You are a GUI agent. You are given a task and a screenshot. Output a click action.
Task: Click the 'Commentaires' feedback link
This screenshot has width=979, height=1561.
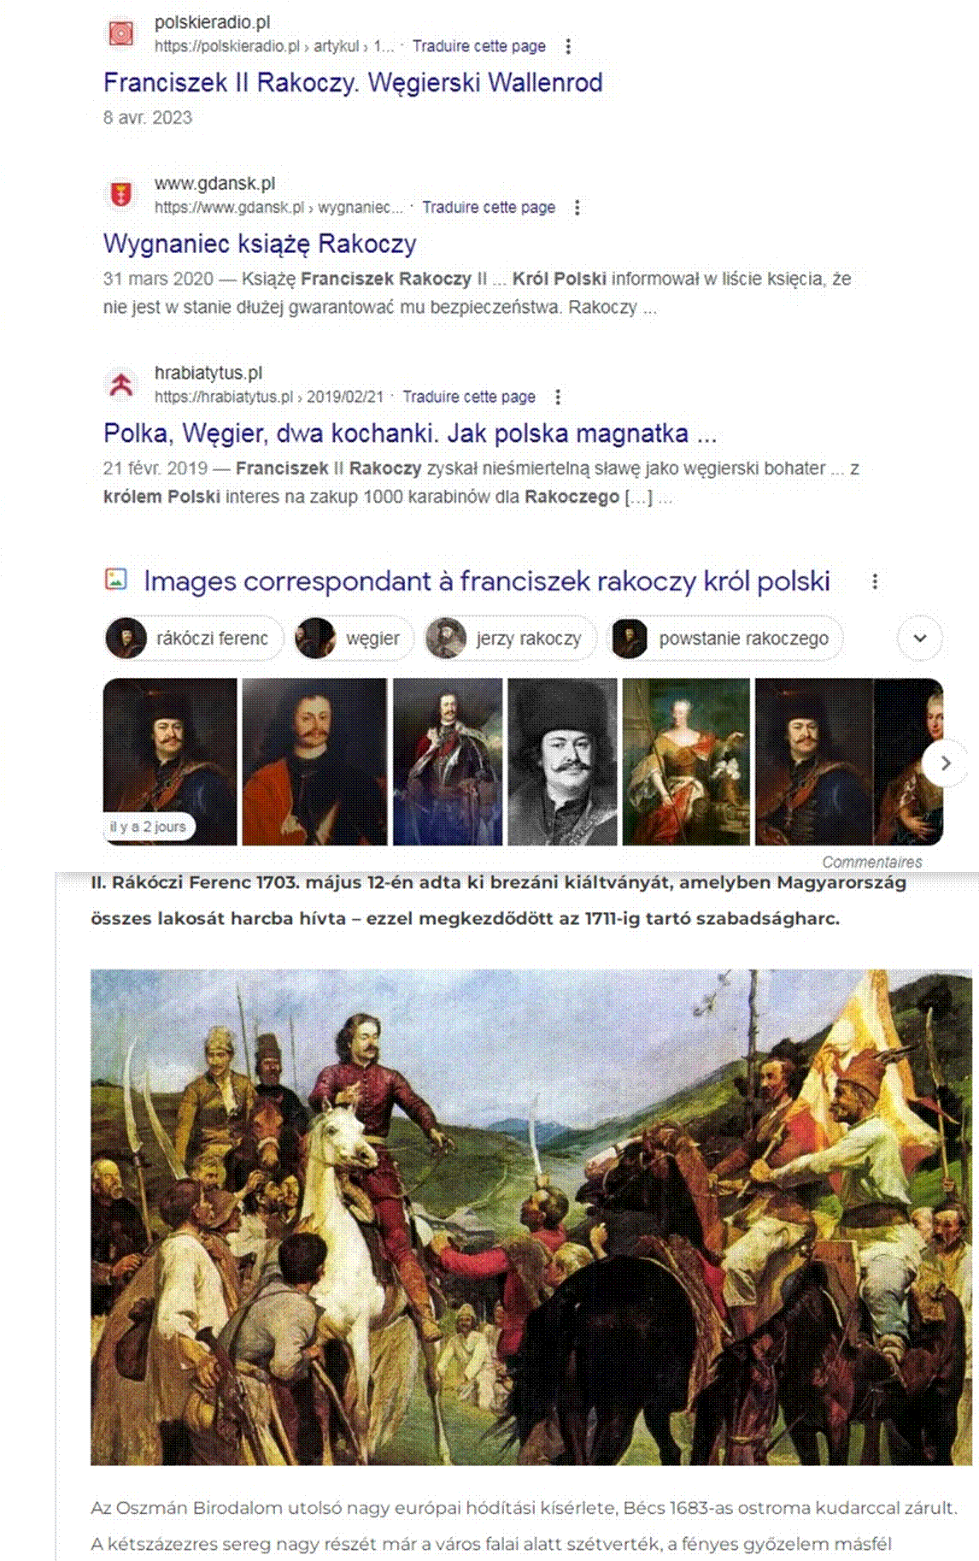click(x=872, y=862)
